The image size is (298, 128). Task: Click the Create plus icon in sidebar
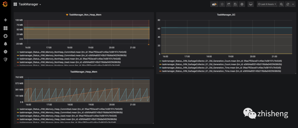pyautogui.click(x=5, y=20)
